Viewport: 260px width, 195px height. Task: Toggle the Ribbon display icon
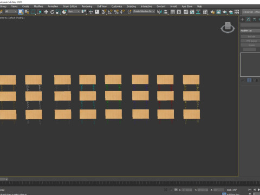coord(186,12)
